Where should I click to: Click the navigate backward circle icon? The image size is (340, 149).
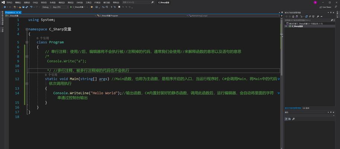tap(4, 7)
